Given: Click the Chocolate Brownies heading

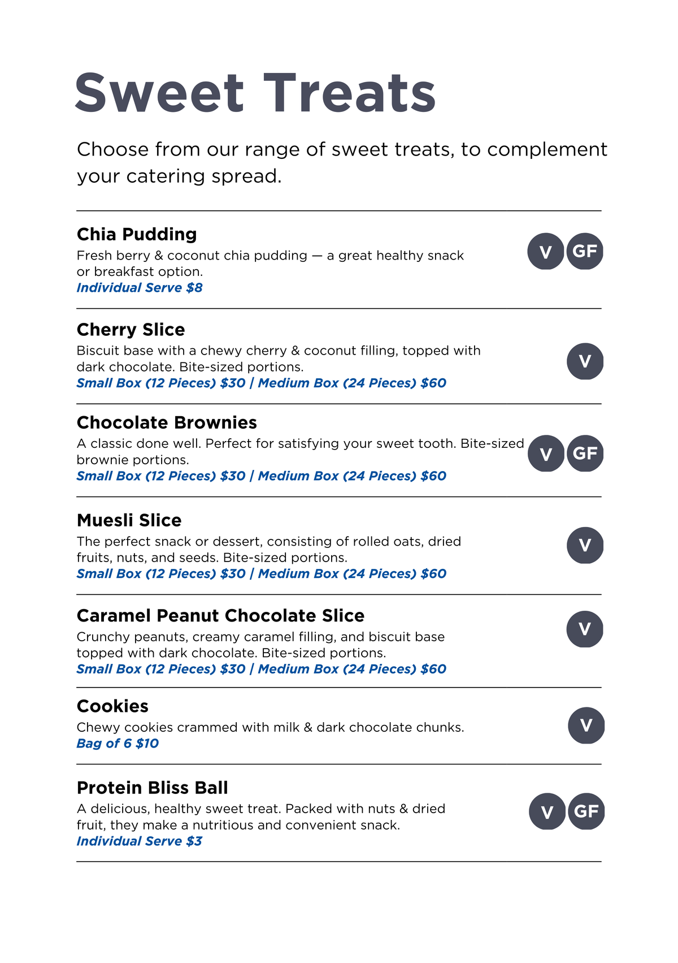Looking at the screenshot, I should (x=167, y=422).
